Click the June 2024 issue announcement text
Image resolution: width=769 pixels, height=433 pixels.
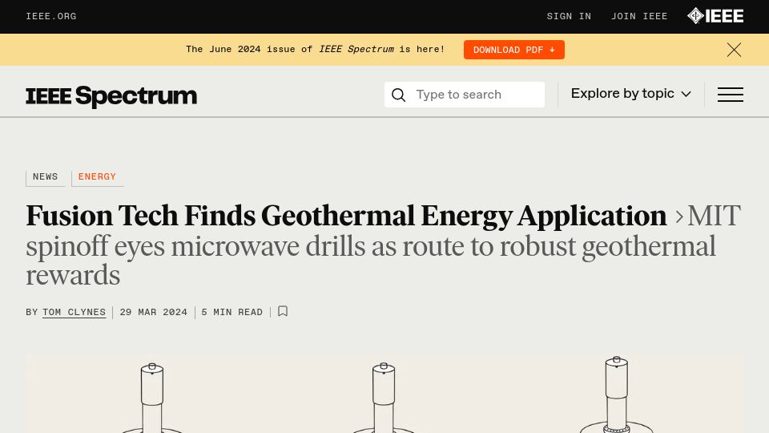coord(316,49)
